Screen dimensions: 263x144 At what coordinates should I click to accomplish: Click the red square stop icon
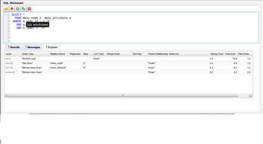pos(12,9)
